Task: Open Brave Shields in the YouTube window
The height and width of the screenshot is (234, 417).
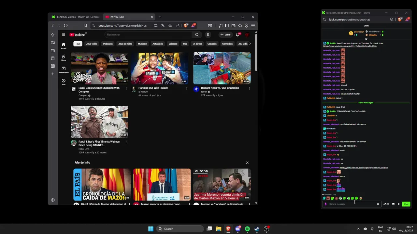Action: (186, 25)
